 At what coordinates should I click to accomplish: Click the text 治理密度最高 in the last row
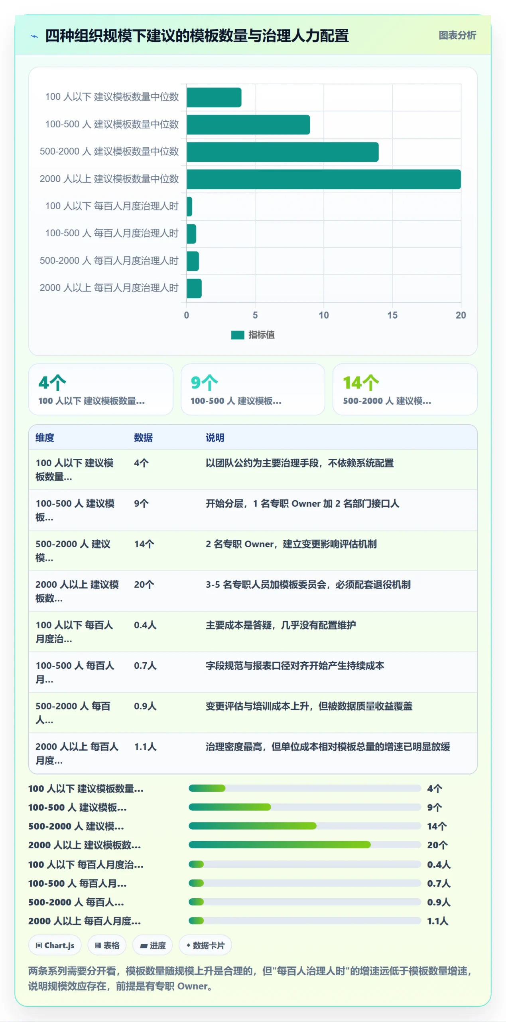234,746
